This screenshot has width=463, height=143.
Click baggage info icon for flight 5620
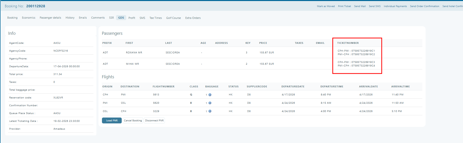tap(210, 103)
